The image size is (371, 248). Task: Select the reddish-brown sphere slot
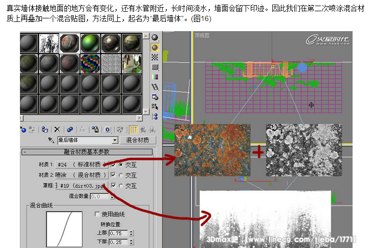pos(69,63)
